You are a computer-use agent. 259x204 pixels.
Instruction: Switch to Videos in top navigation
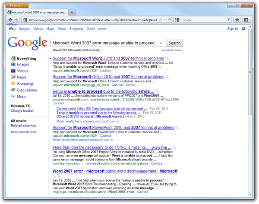pyautogui.click(x=38, y=29)
